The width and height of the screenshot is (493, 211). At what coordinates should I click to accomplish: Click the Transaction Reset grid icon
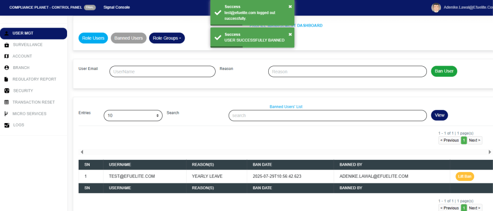click(x=7, y=102)
